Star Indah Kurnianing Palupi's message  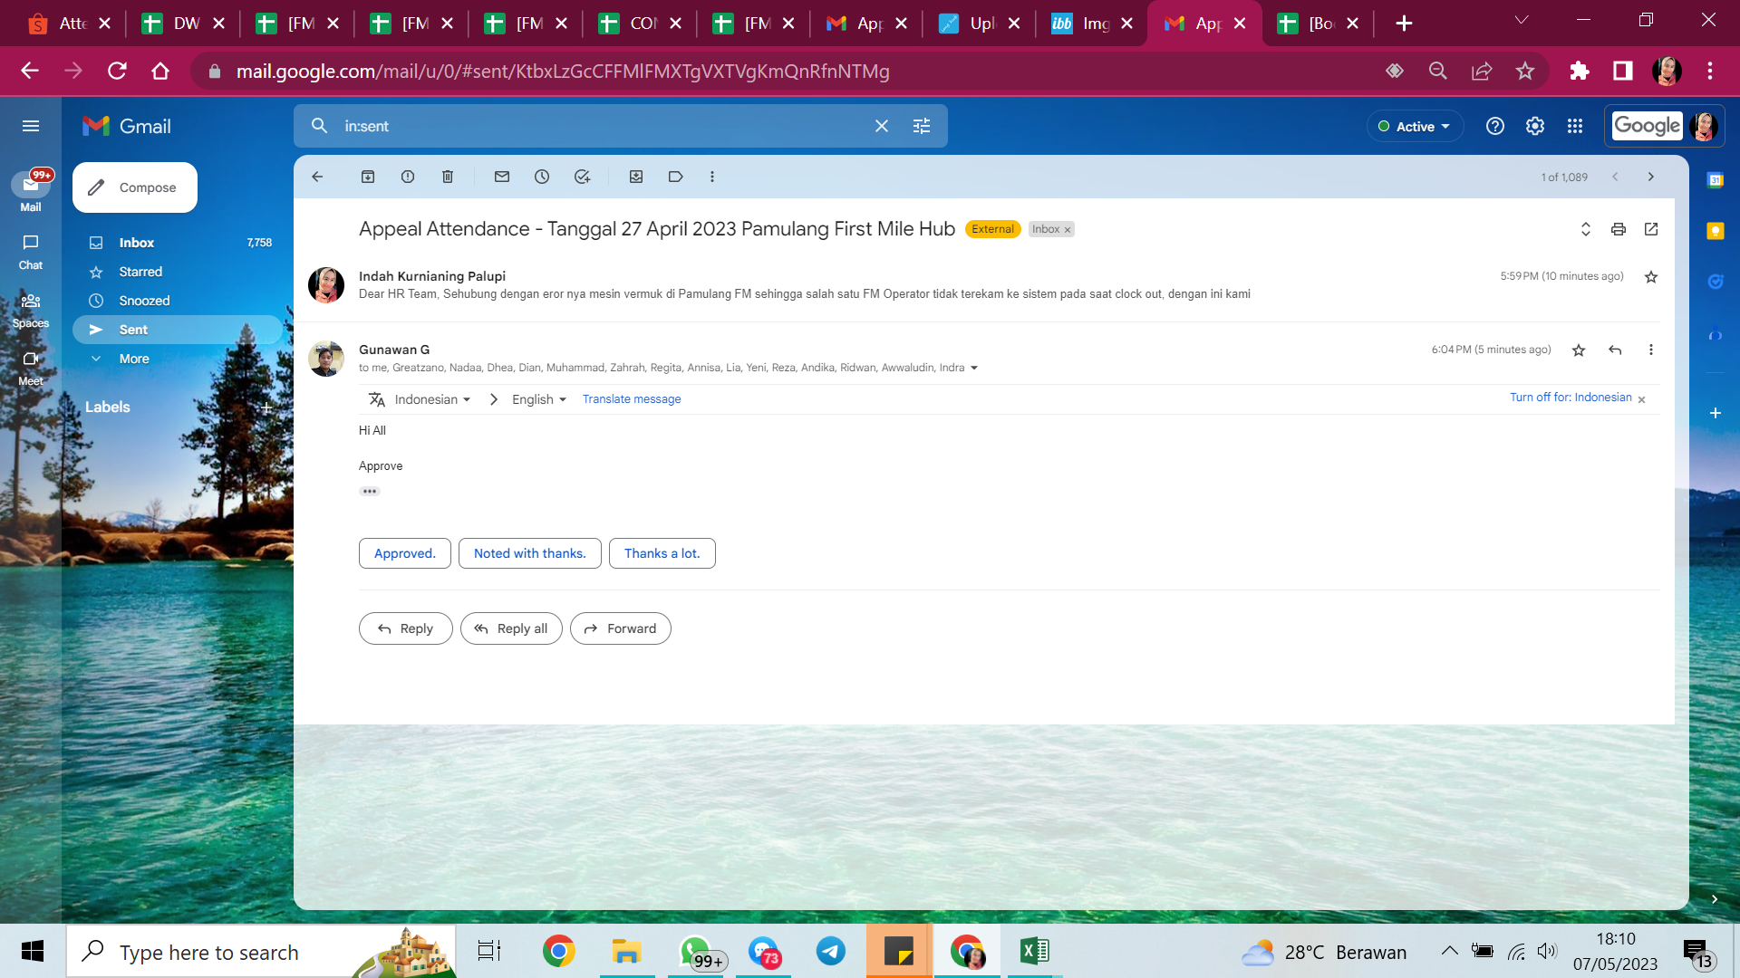[x=1651, y=277]
